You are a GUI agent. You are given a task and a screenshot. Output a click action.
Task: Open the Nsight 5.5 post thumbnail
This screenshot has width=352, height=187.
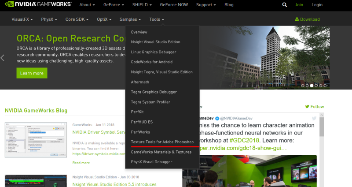pos(36,181)
